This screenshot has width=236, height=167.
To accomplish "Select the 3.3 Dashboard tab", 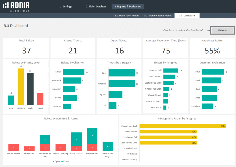I will point(187,15).
